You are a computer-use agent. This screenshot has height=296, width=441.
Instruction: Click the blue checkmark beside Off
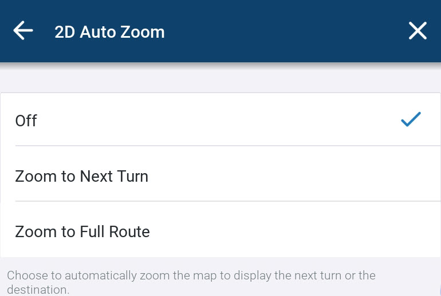click(x=411, y=119)
